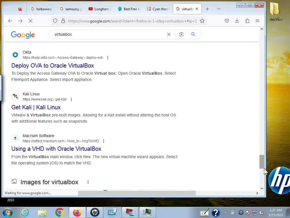Viewport: 290px width, 218px height.
Task: Open the pinned Firefox View tab
Action: pyautogui.click(x=20, y=9)
